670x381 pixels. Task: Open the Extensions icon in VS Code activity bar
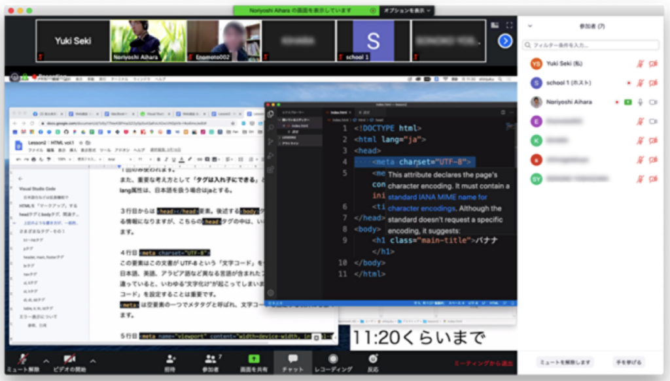(271, 170)
